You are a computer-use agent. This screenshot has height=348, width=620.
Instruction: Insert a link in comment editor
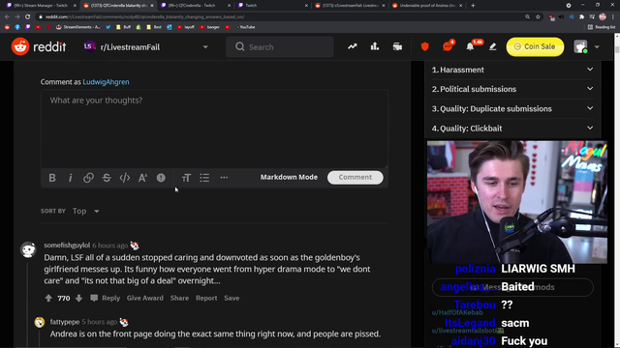tap(88, 178)
